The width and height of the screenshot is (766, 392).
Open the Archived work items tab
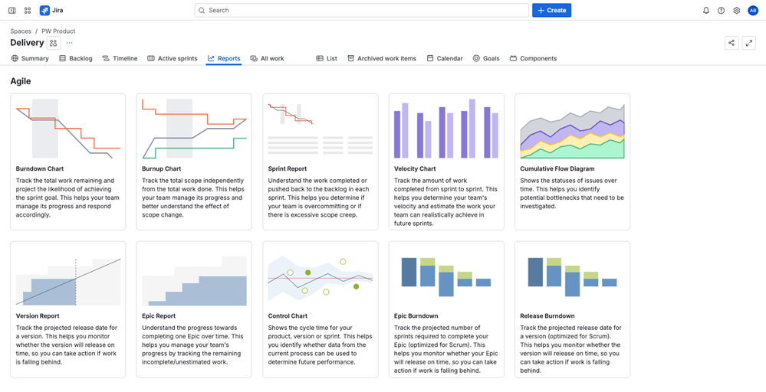click(382, 58)
